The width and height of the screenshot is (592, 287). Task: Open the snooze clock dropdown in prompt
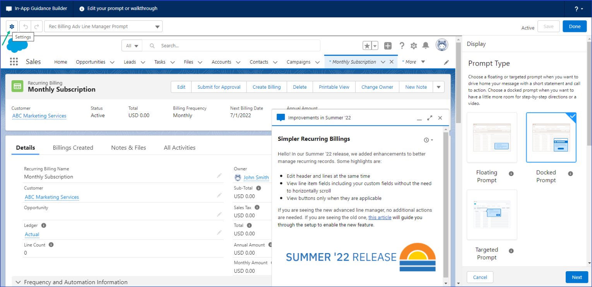pos(428,140)
